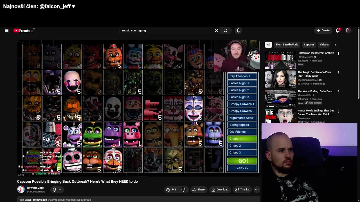Select Pay Attention 2 challenge
Screen dimensions: 360x202
(242, 76)
